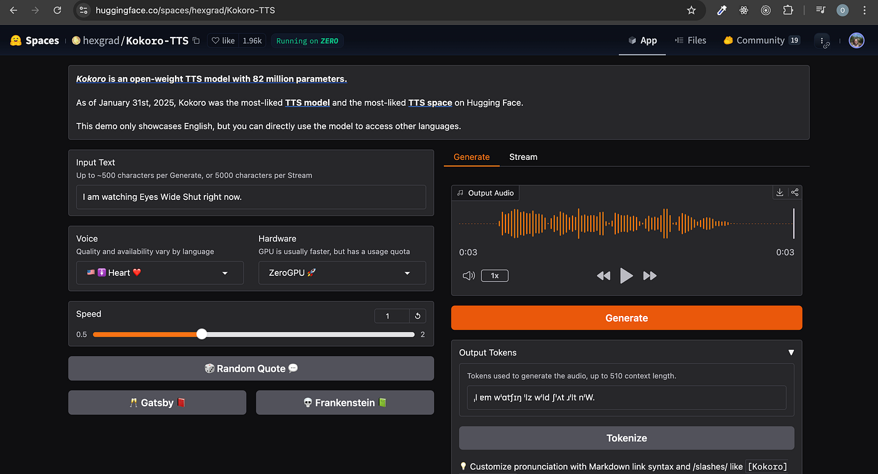Go back to previous browser page

(13, 10)
